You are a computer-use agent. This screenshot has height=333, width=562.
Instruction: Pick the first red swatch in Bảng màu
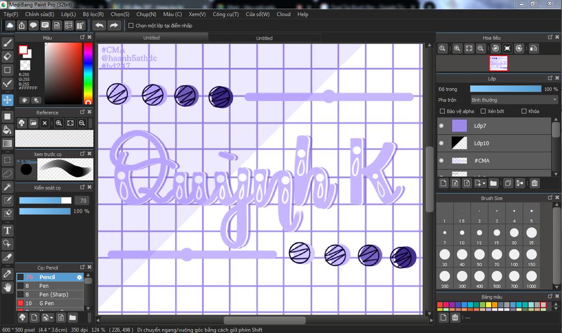tap(440, 305)
